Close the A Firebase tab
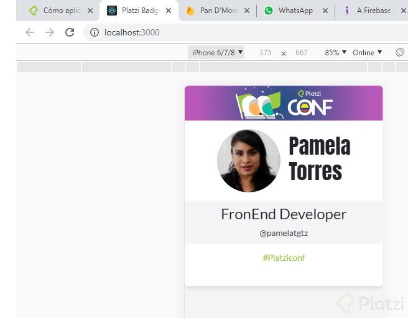Image resolution: width=408 pixels, height=318 pixels. tap(403, 11)
